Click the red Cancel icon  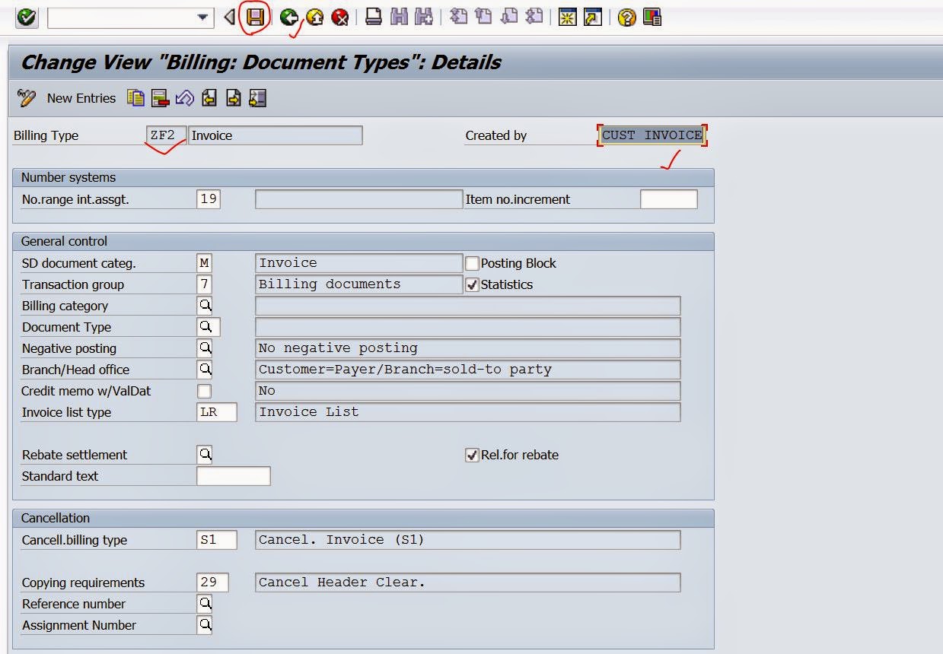point(340,17)
